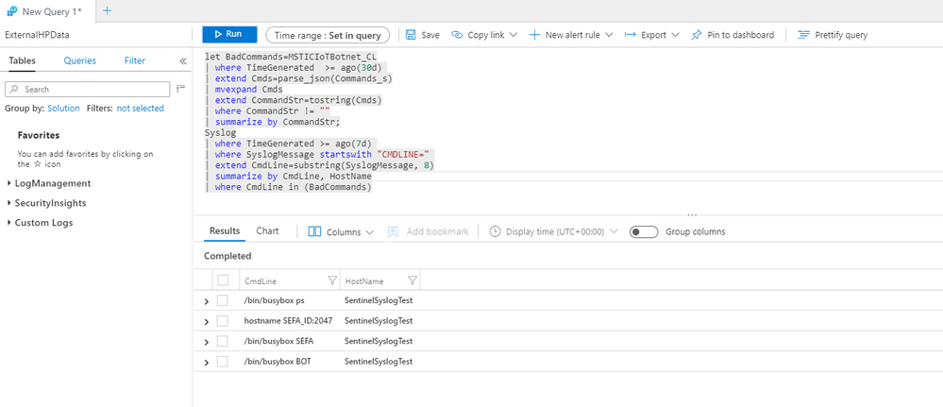Click the Add bookmark icon
943x407 pixels.
pyautogui.click(x=394, y=231)
